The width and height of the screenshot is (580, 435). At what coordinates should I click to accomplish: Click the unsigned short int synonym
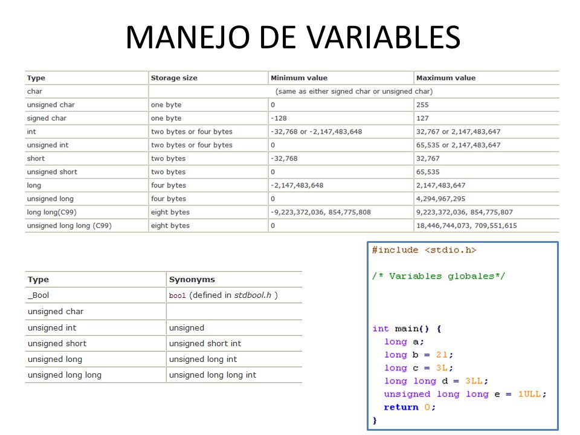tap(205, 343)
